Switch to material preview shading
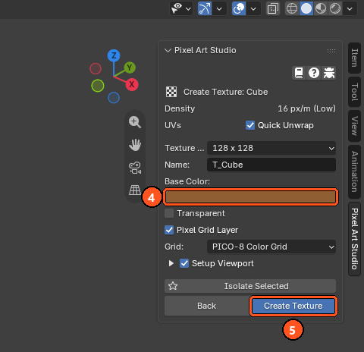The width and height of the screenshot is (364, 352). (x=321, y=8)
